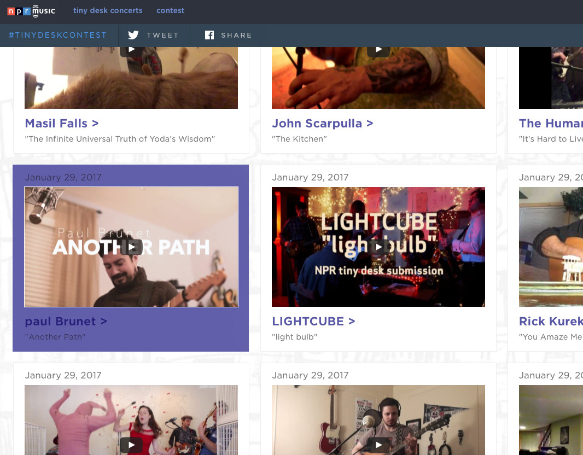Click the TWEET button label
Image resolution: width=583 pixels, height=455 pixels.
163,36
